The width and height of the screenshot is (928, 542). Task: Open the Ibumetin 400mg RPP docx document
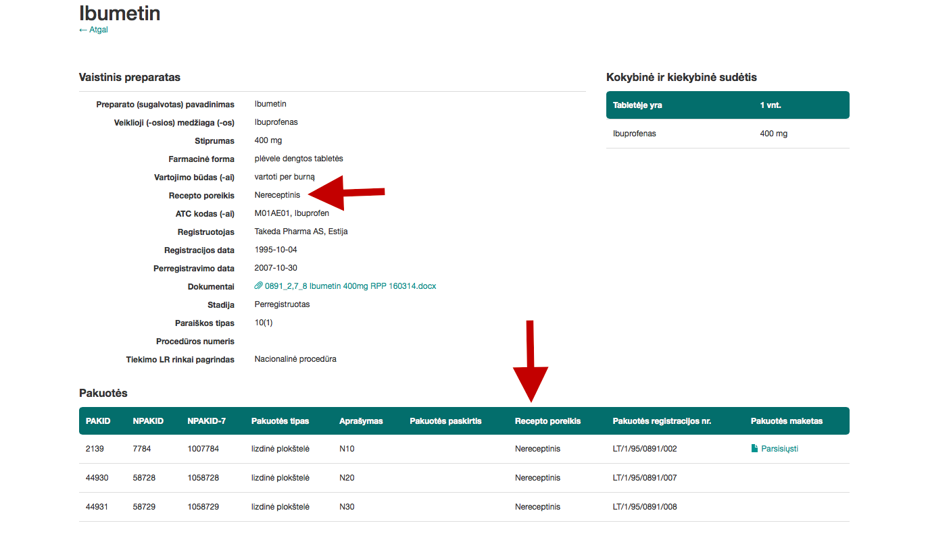click(351, 286)
